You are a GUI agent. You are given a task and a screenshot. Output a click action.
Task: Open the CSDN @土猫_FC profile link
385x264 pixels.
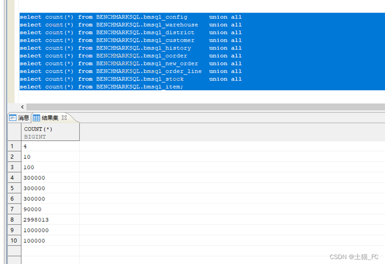click(x=355, y=256)
